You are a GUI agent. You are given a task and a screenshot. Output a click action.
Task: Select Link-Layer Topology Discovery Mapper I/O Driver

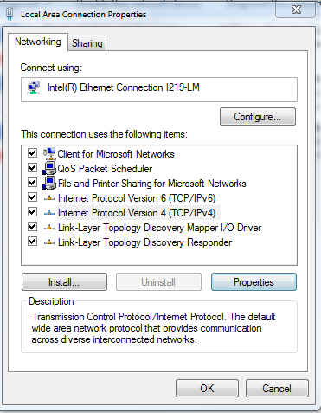pos(159,228)
